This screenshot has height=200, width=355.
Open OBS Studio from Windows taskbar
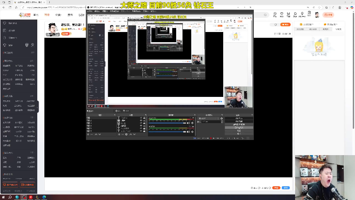(24, 197)
